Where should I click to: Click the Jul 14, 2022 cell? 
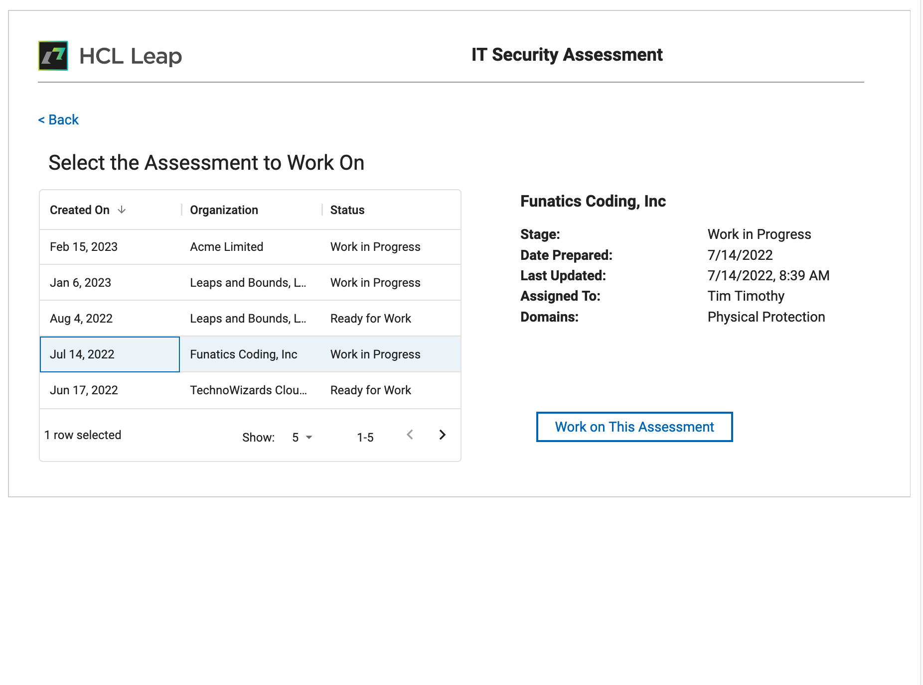coord(110,354)
